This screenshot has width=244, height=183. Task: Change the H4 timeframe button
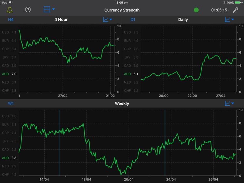click(x=11, y=20)
